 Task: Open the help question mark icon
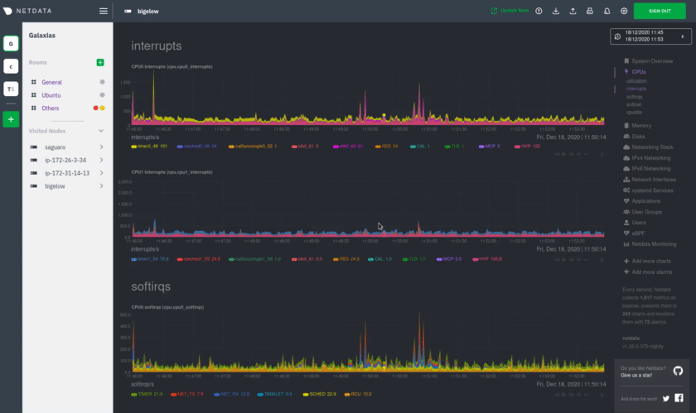(539, 11)
